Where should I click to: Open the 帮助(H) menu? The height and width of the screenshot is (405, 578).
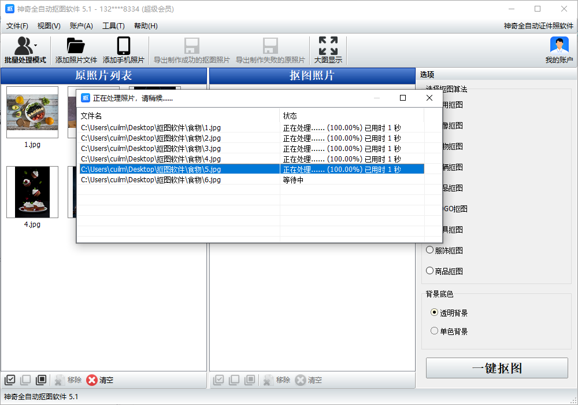146,26
